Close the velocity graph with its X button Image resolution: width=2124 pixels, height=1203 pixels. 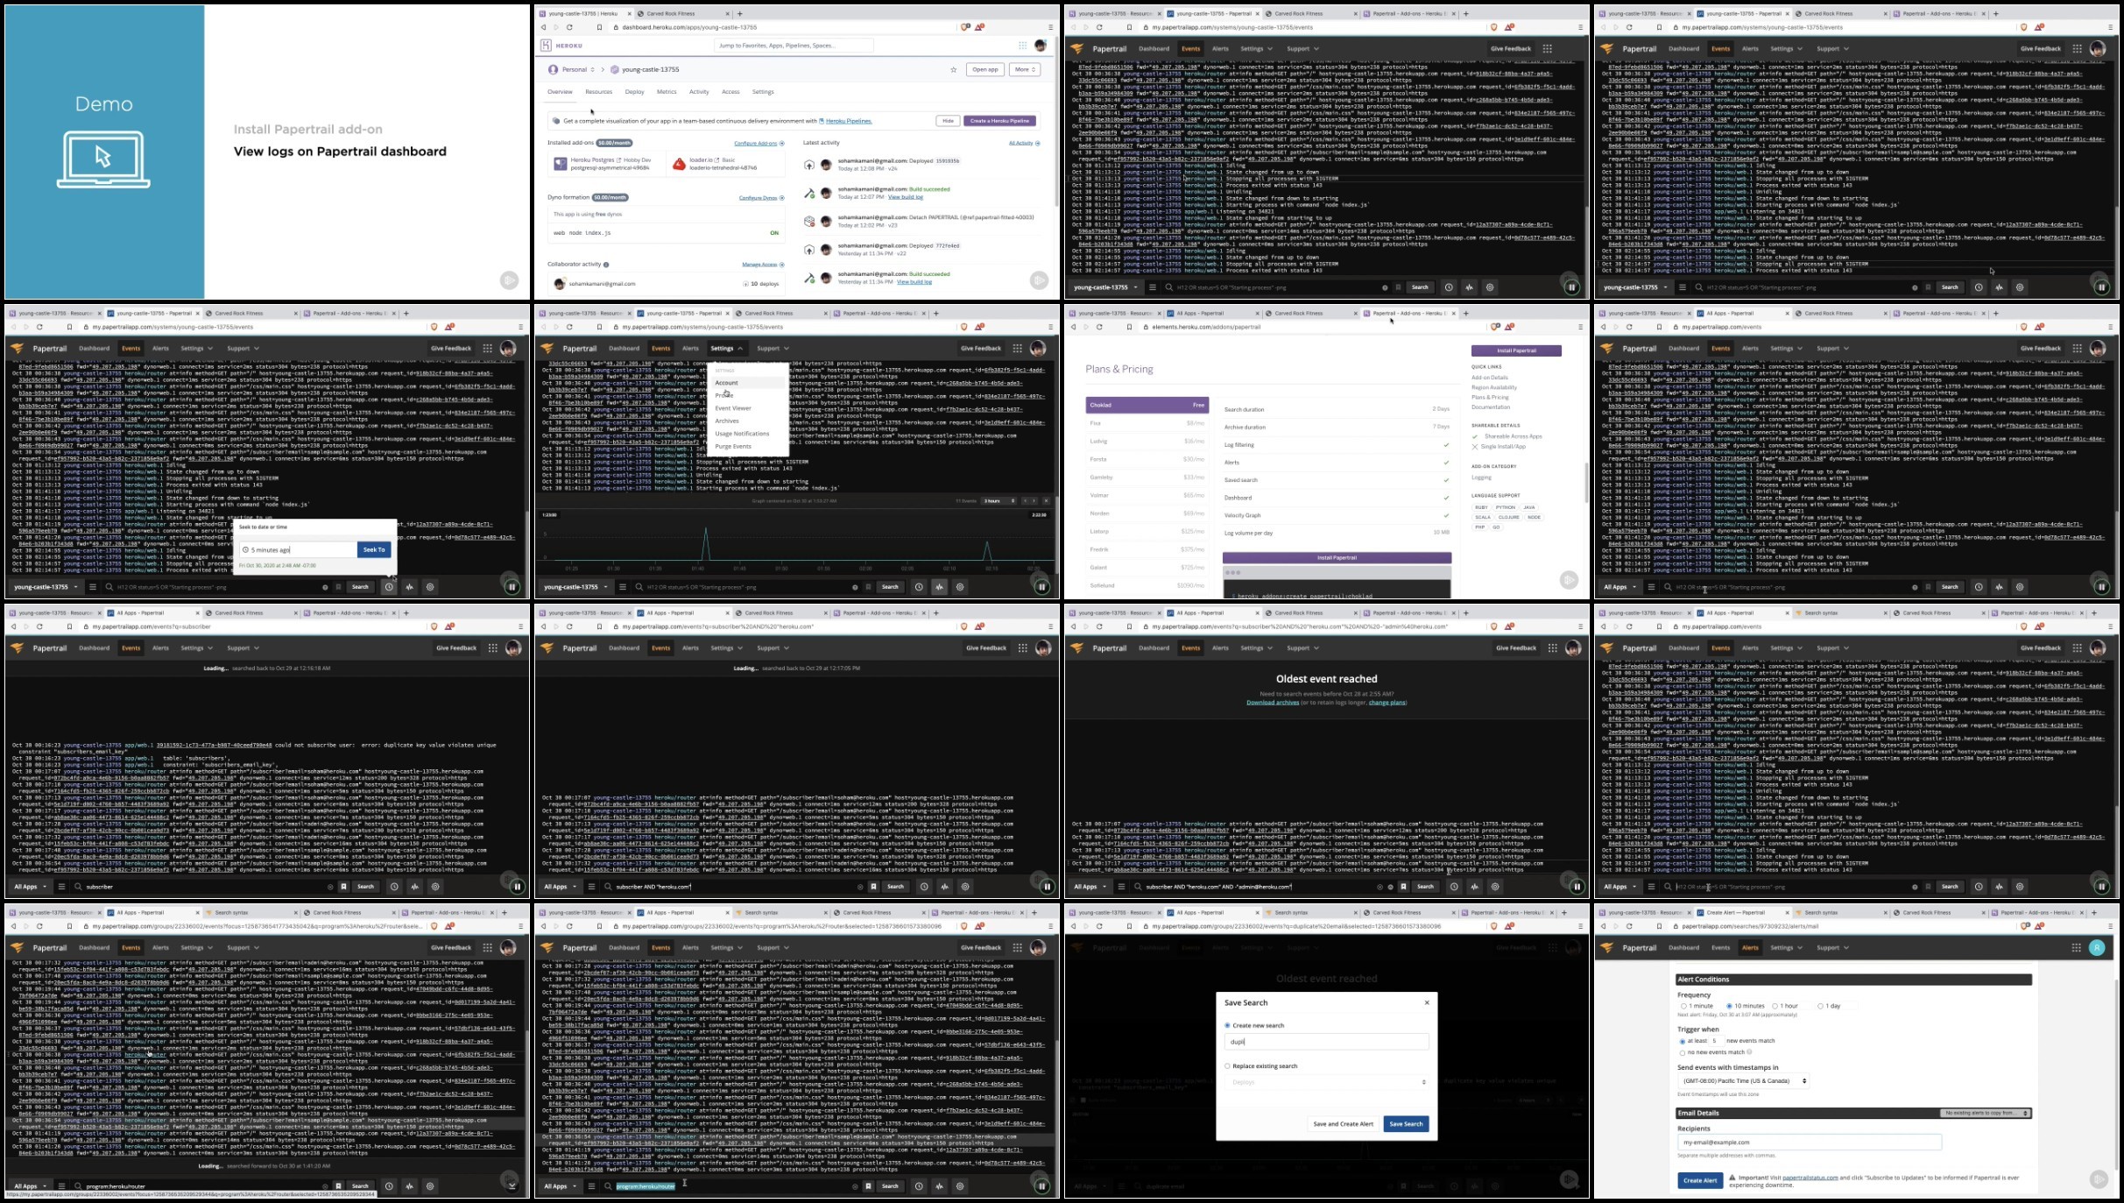(x=1044, y=501)
